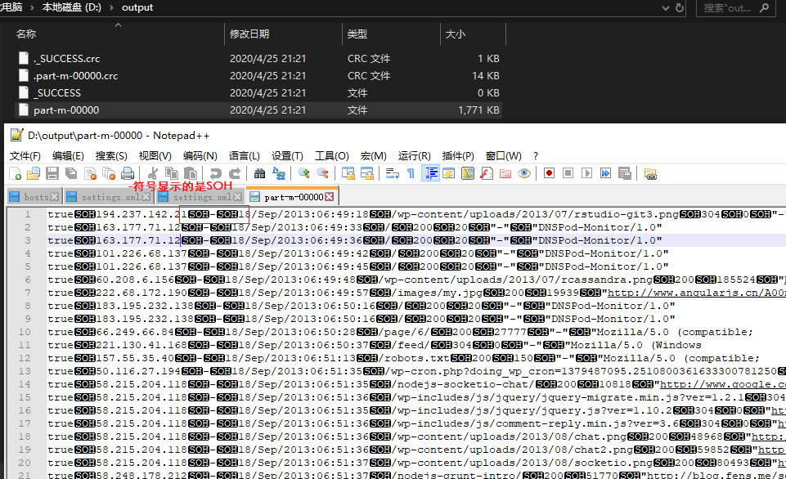The image size is (786, 479).
Task: Open the 运行(R) menu
Action: tap(414, 156)
